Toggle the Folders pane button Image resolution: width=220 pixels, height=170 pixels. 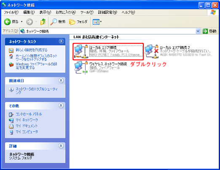click(x=78, y=22)
